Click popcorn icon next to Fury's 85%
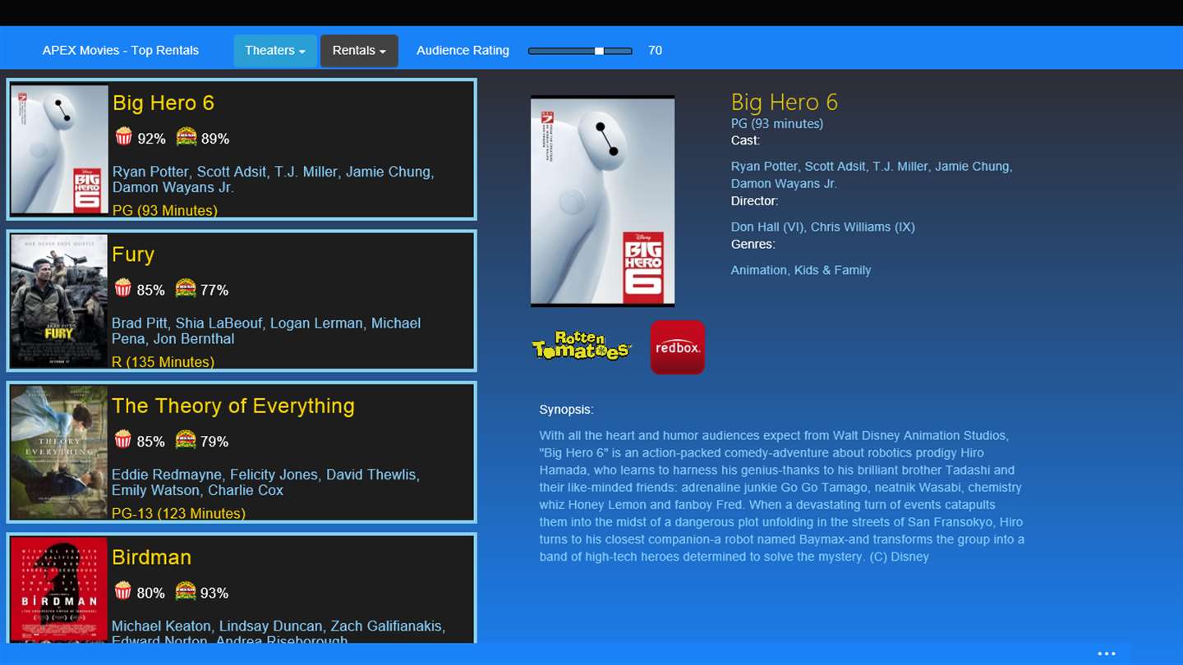This screenshot has width=1183, height=665. click(122, 287)
